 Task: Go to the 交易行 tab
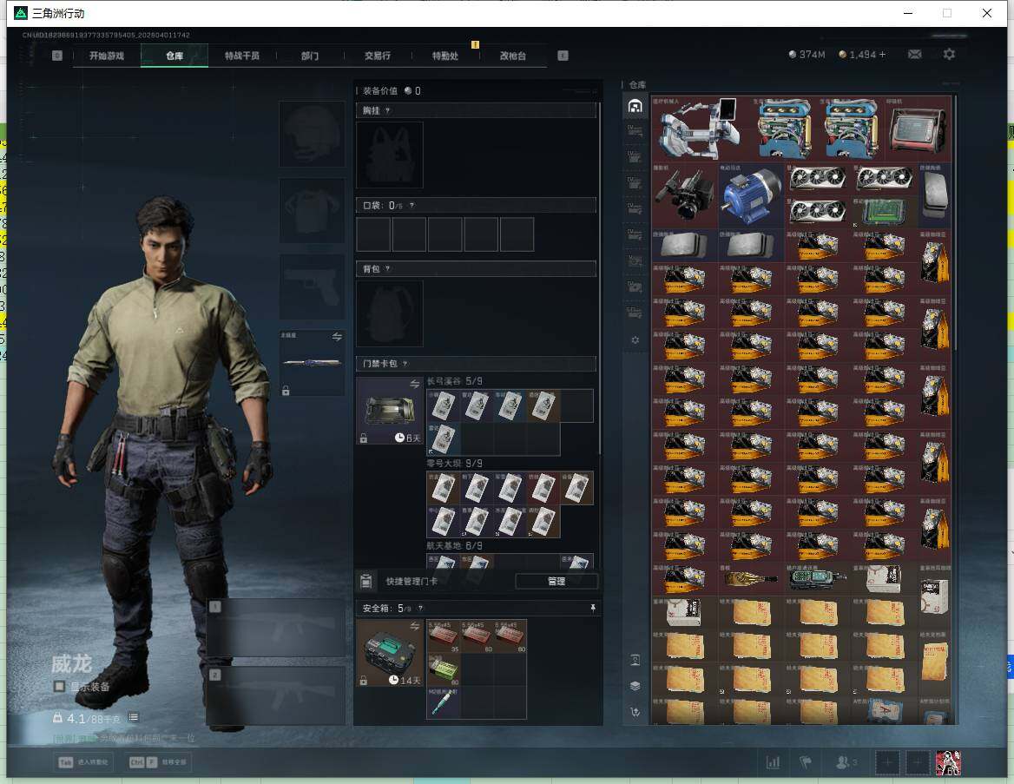[378, 56]
